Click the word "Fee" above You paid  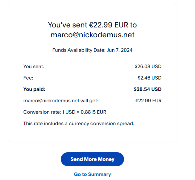(x=27, y=78)
